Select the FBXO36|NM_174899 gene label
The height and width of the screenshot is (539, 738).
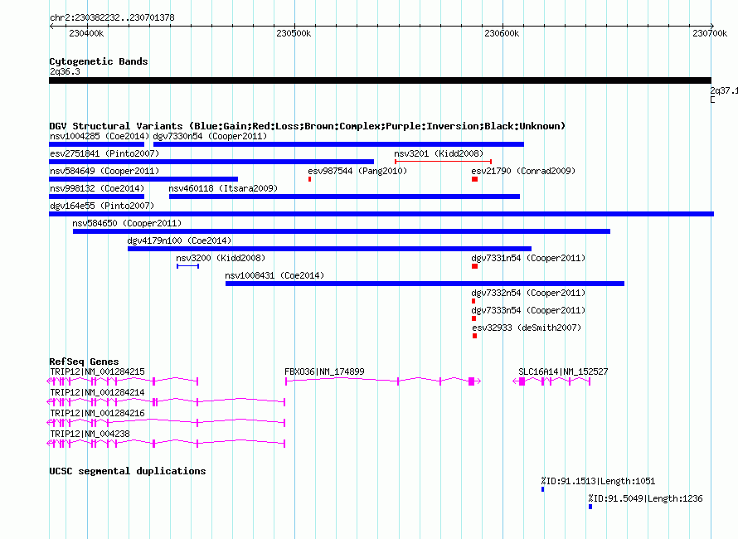324,371
